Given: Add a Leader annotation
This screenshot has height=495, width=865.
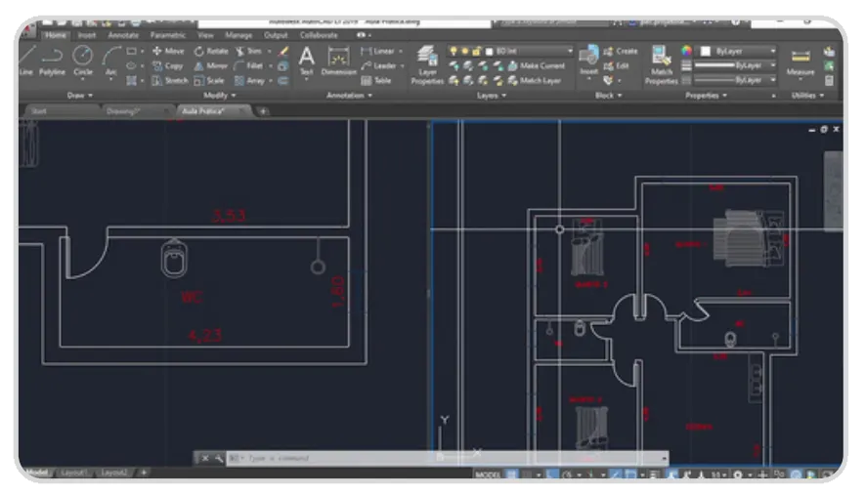Looking at the screenshot, I should pyautogui.click(x=379, y=65).
